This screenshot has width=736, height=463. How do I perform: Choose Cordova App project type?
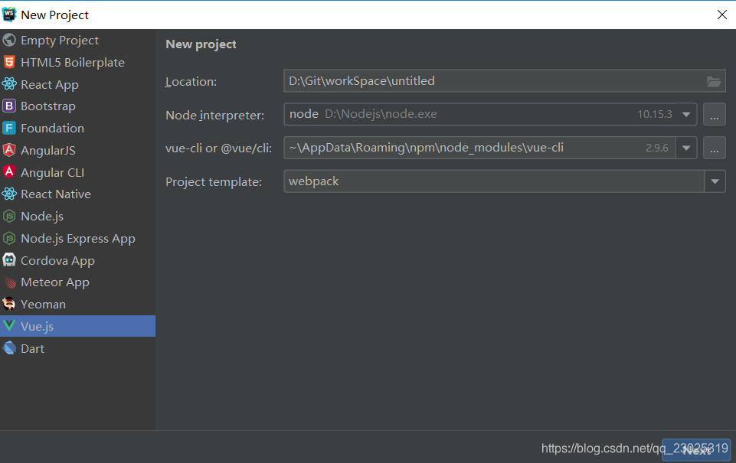(77, 260)
